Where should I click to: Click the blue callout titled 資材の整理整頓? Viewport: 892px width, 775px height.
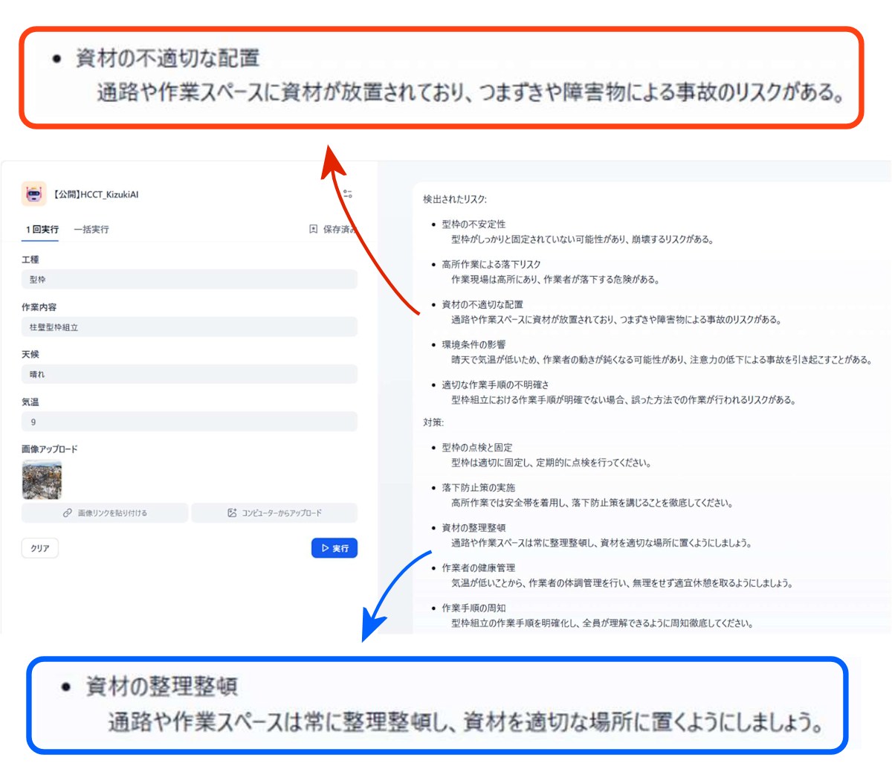[x=437, y=705]
